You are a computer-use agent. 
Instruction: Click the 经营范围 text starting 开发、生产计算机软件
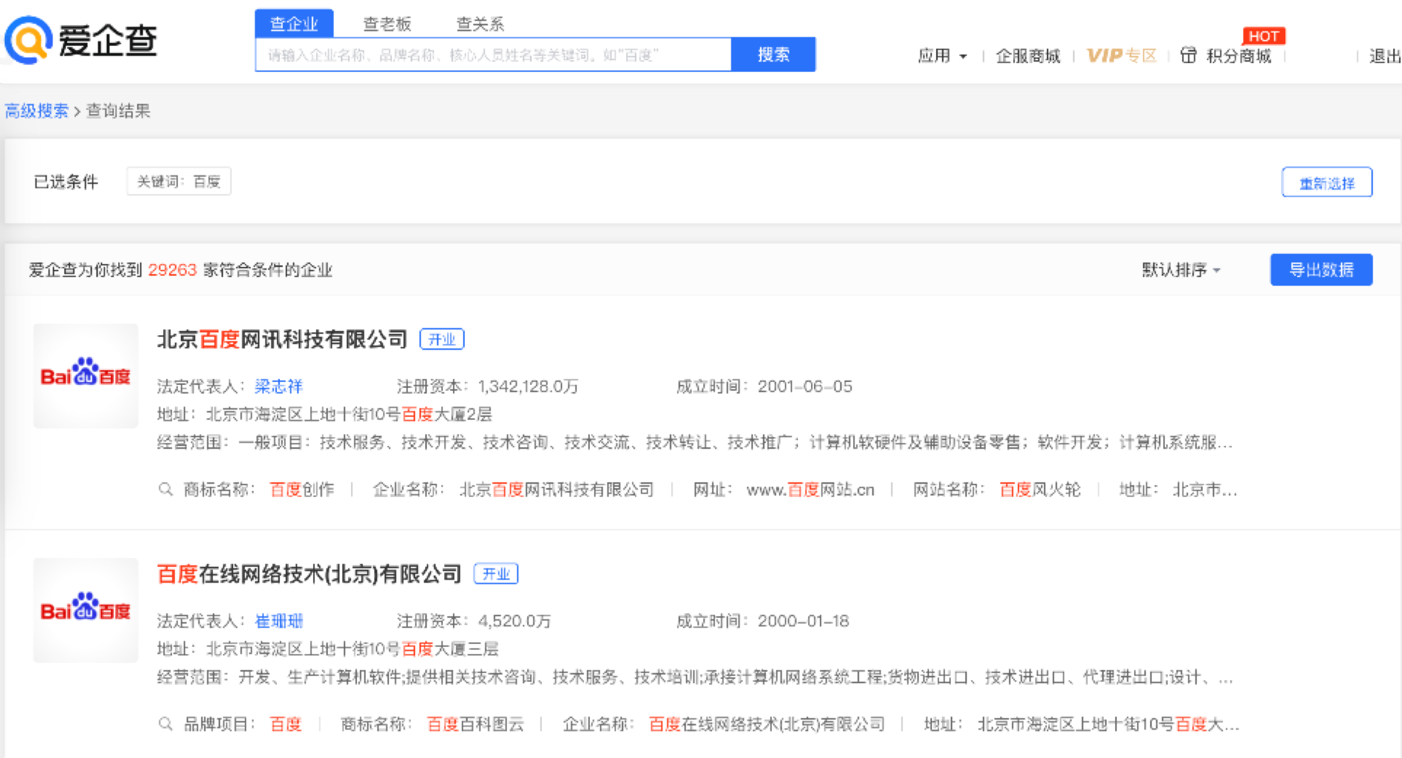pyautogui.click(x=735, y=677)
